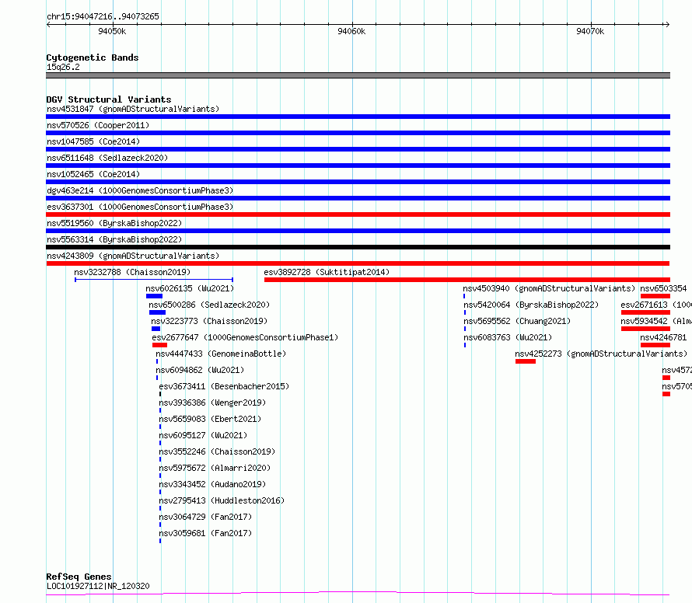Image resolution: width=692 pixels, height=603 pixels.
Task: Click the blue bar under nsv4531847
Action: (x=358, y=117)
